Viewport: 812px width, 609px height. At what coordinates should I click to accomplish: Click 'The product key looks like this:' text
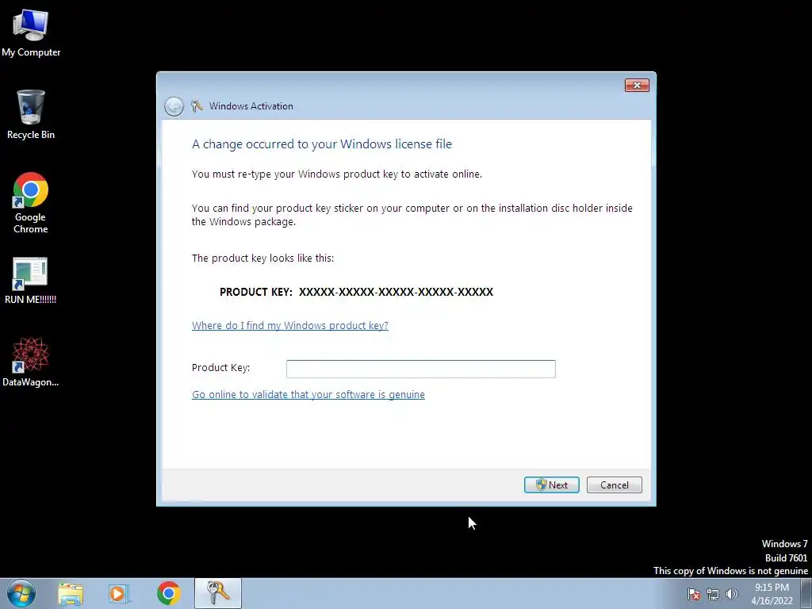coord(262,258)
